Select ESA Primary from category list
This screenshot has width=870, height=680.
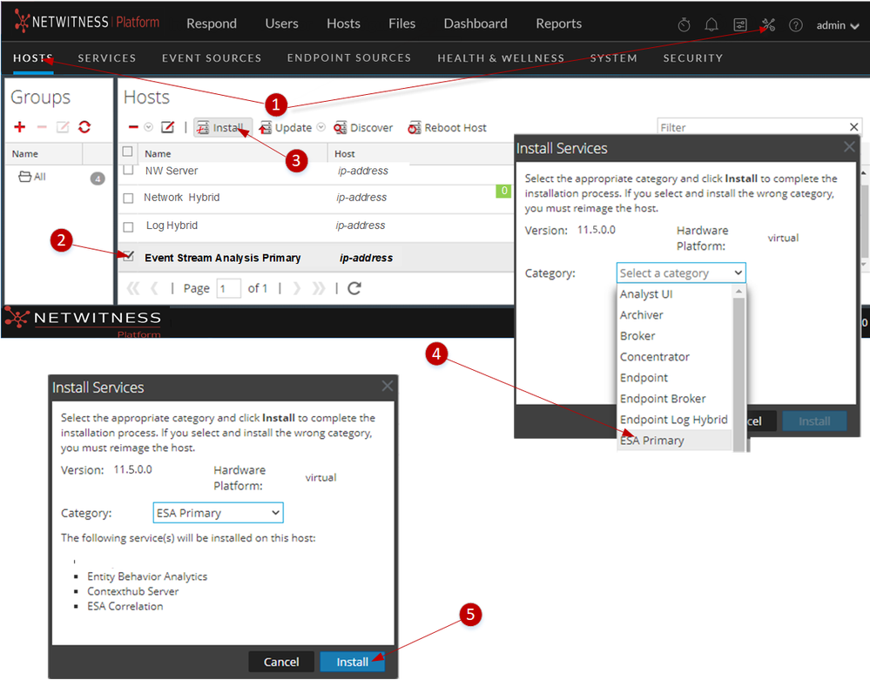tap(651, 441)
